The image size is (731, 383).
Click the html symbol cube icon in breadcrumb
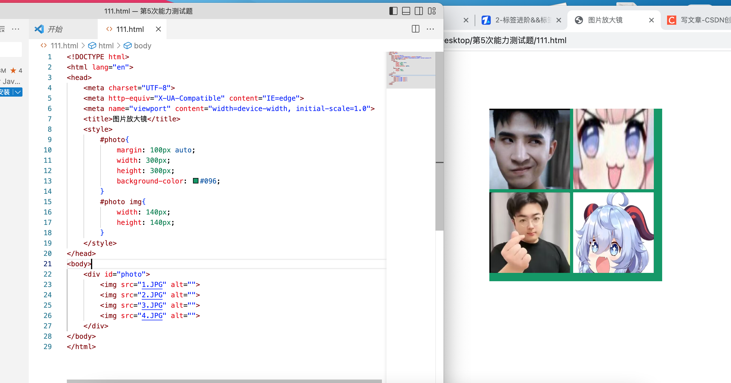pyautogui.click(x=92, y=46)
